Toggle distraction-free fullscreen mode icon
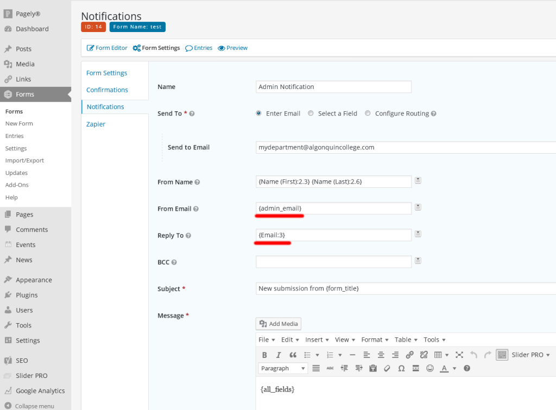 click(x=458, y=355)
